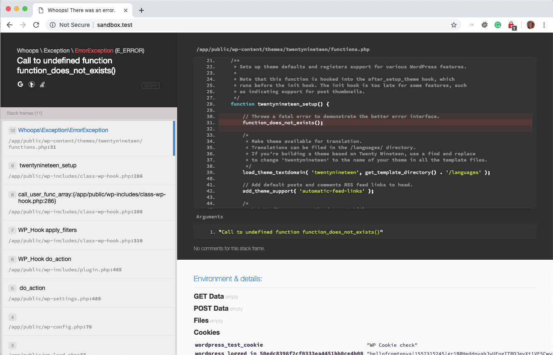Search the error on Google

click(x=20, y=85)
